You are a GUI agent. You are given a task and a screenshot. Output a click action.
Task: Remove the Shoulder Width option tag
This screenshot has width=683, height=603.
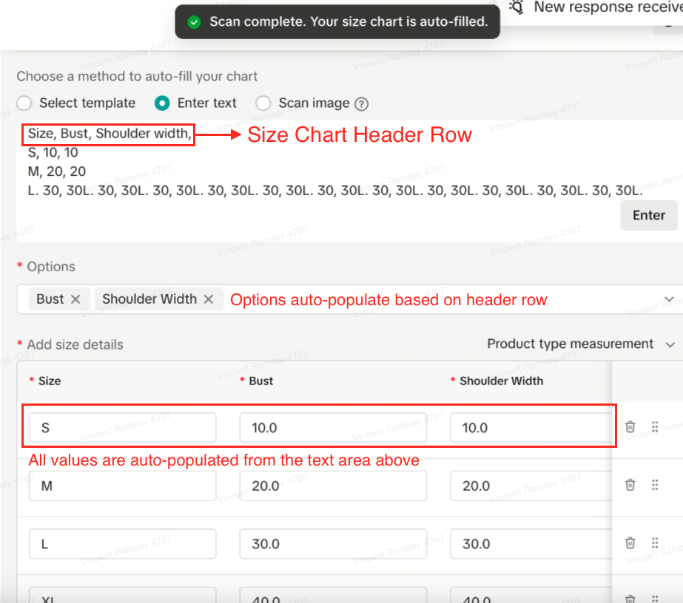pyautogui.click(x=209, y=299)
